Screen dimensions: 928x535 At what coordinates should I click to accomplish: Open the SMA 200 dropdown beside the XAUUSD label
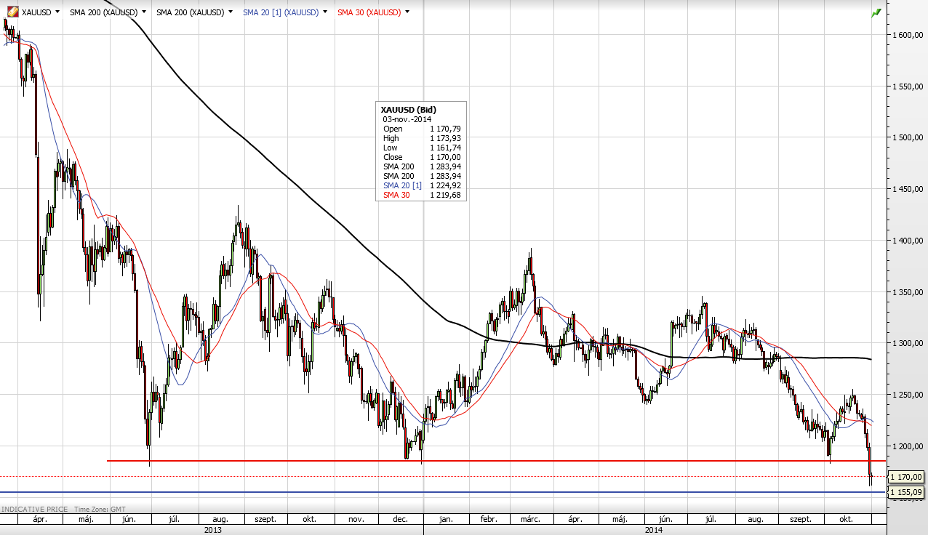(144, 12)
